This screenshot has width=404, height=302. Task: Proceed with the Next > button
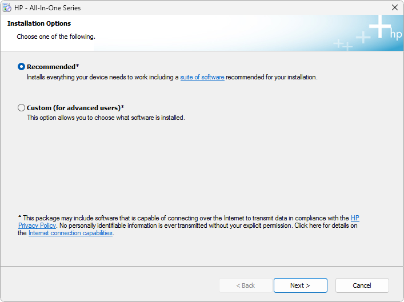pyautogui.click(x=301, y=285)
